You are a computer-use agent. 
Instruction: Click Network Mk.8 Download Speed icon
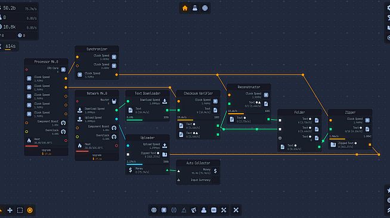[x=79, y=110]
